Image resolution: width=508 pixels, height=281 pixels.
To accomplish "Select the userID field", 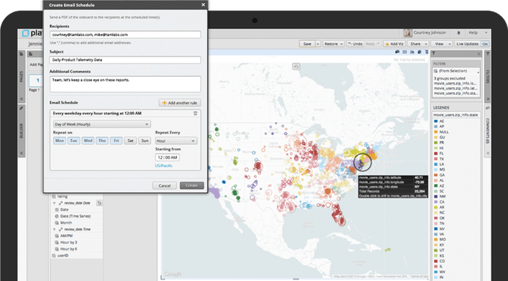I will click(63, 256).
